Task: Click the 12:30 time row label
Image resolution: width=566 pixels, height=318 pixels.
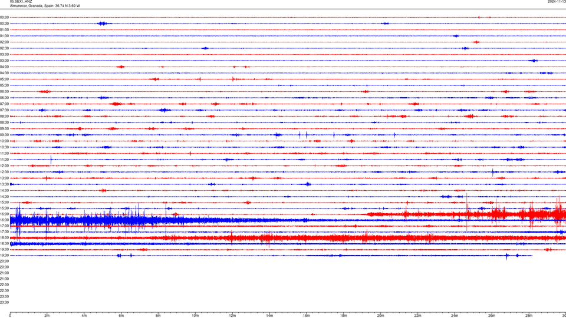Action: (4, 172)
